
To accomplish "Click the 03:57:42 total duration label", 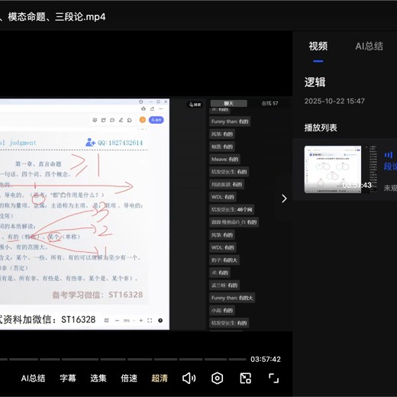I will coord(266,360).
